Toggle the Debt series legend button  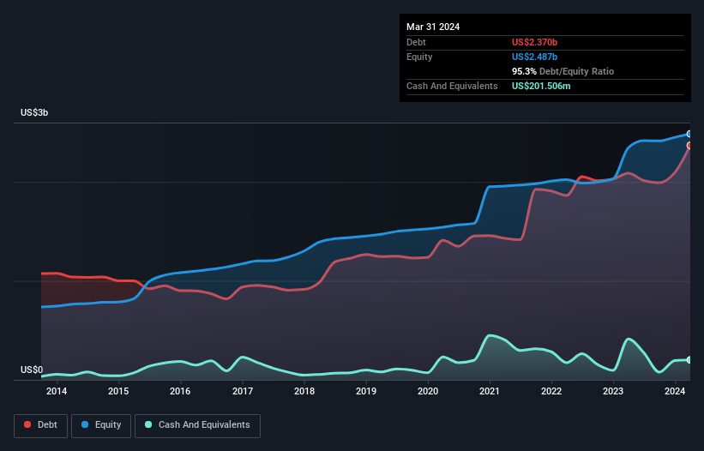coord(41,425)
